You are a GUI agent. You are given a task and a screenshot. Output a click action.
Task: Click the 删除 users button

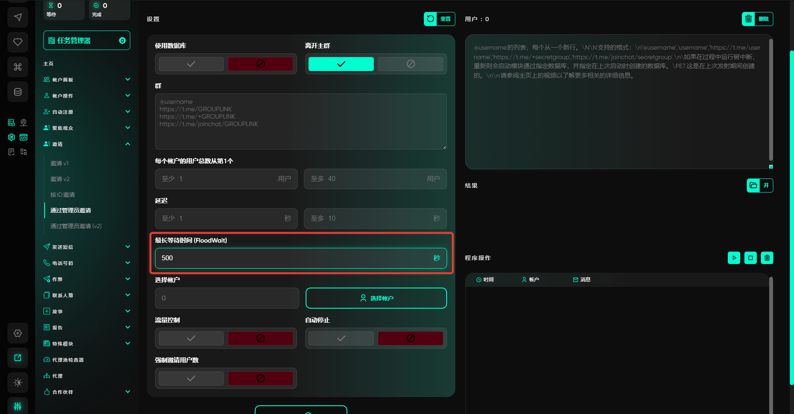coord(757,19)
